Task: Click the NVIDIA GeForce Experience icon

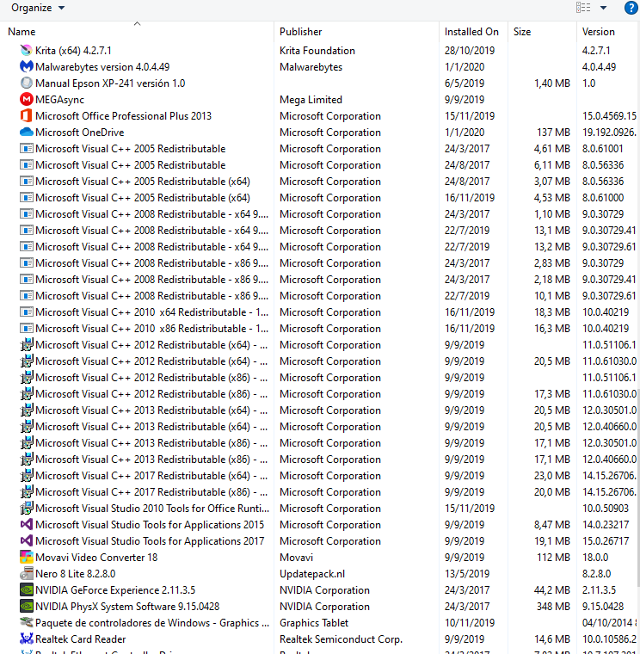Action: click(27, 589)
